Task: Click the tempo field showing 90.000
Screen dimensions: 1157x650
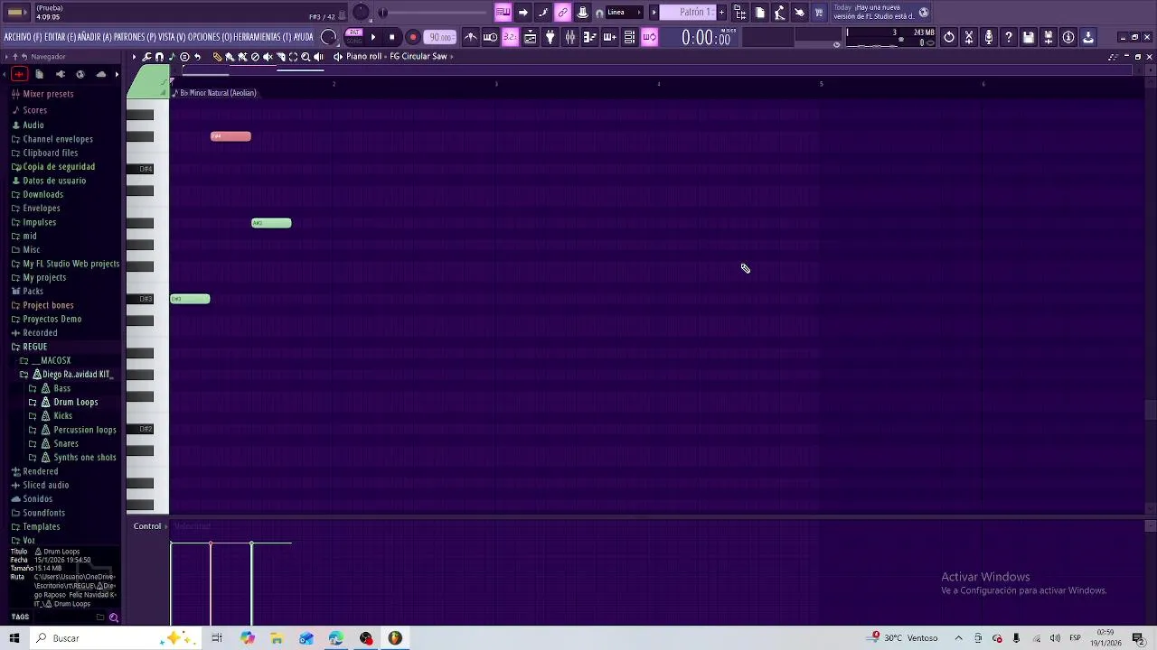Action: pos(441,37)
